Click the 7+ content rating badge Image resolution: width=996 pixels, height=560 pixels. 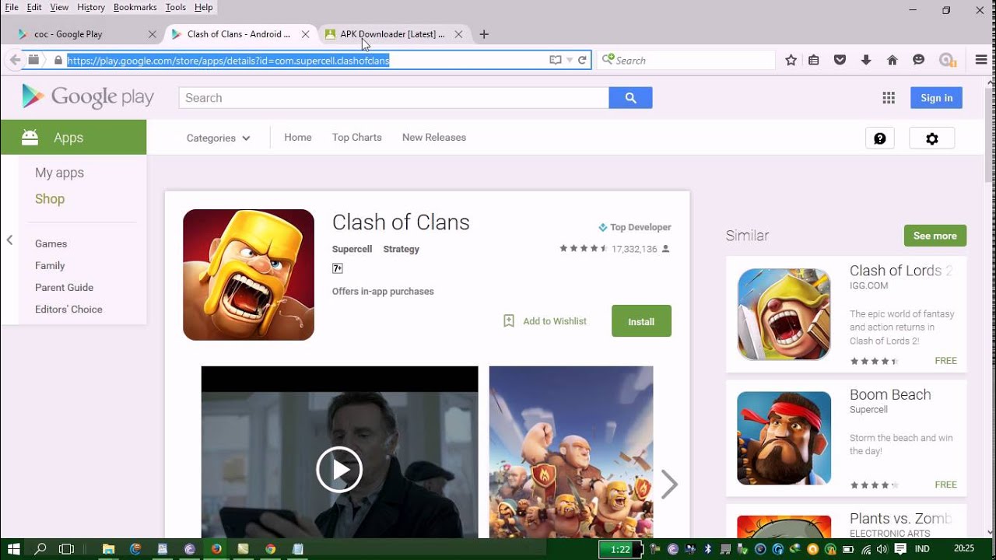(338, 268)
